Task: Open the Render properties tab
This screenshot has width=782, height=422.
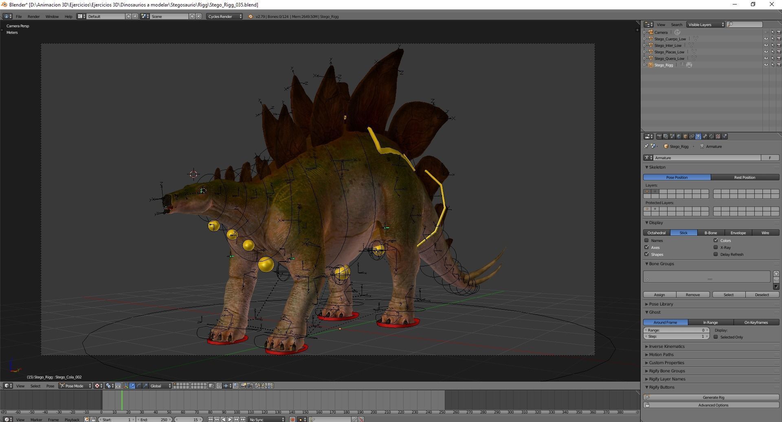Action: pos(659,136)
